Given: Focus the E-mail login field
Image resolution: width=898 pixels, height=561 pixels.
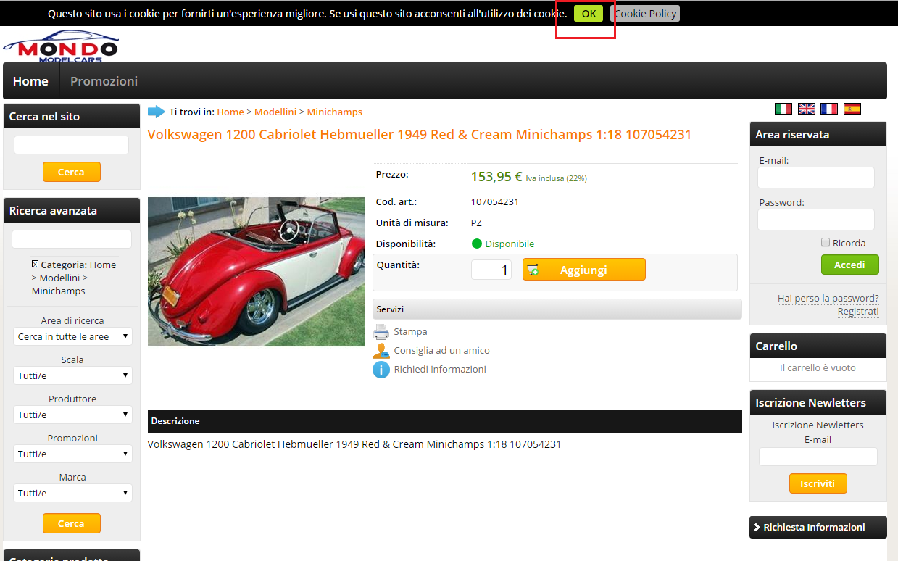Looking at the screenshot, I should click(816, 178).
